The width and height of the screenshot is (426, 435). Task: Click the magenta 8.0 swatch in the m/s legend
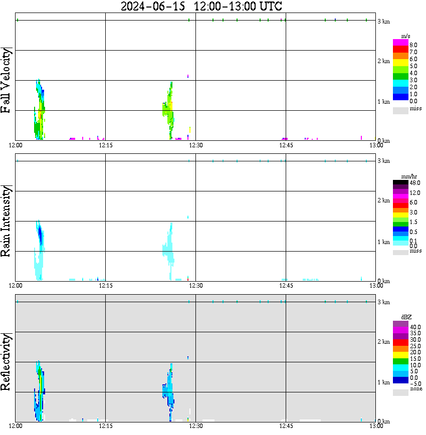(x=400, y=43)
